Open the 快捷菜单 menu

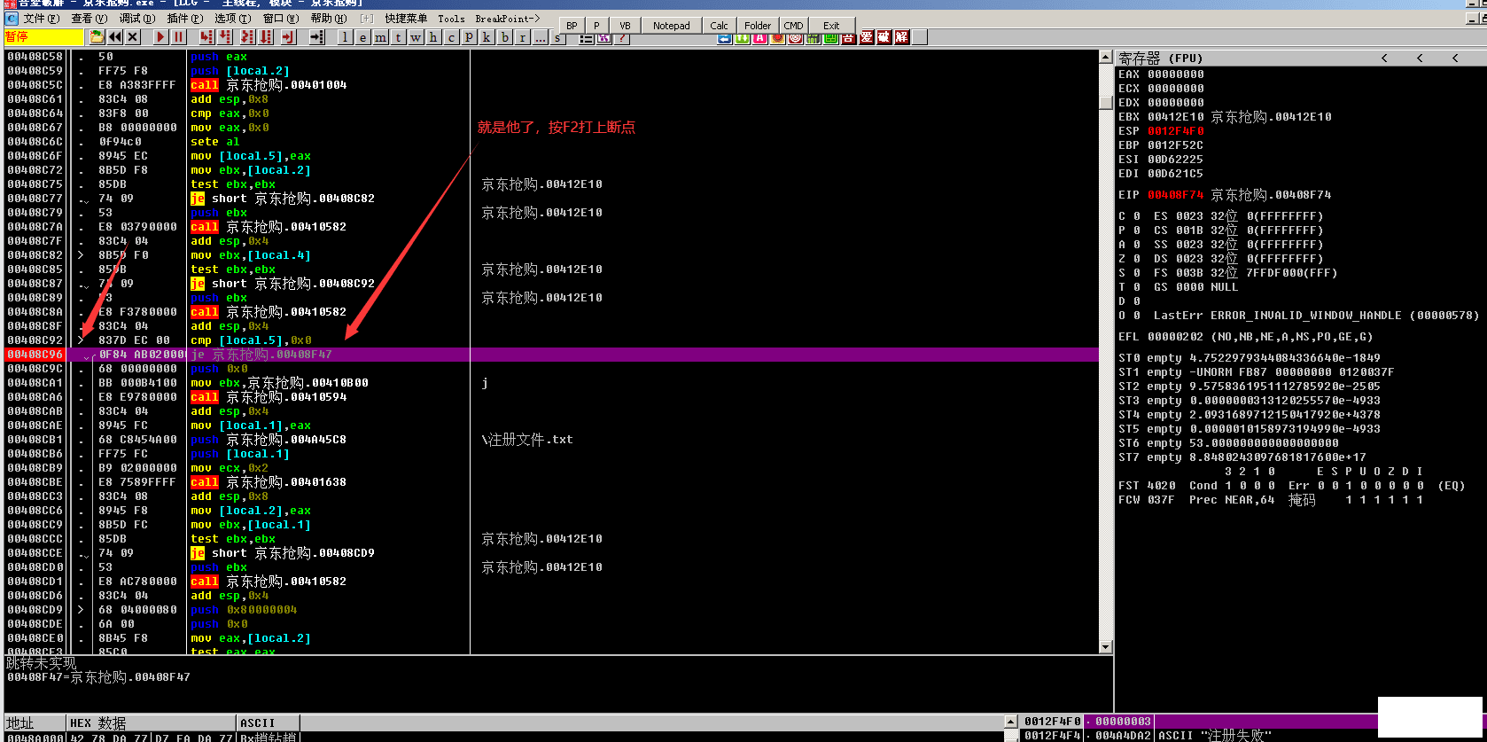[406, 19]
